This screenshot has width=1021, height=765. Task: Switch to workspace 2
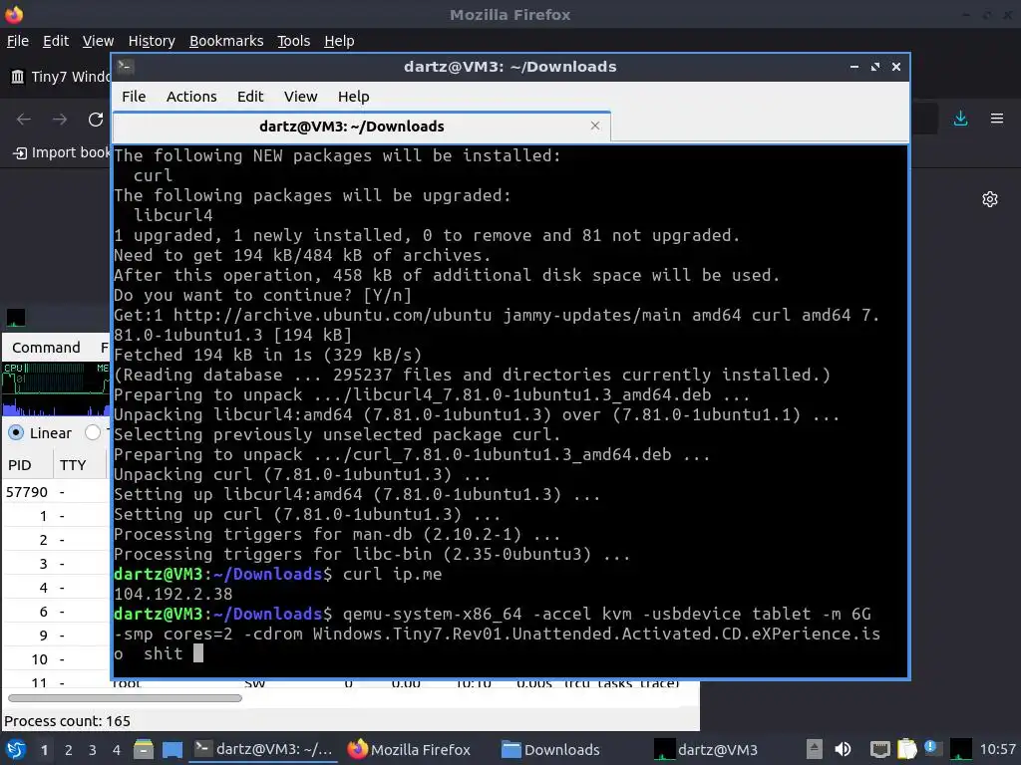point(69,750)
